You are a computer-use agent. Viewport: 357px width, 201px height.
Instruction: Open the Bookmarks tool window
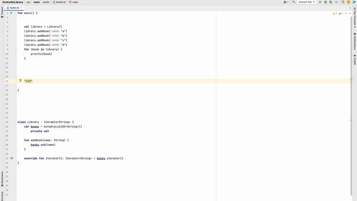[2, 179]
